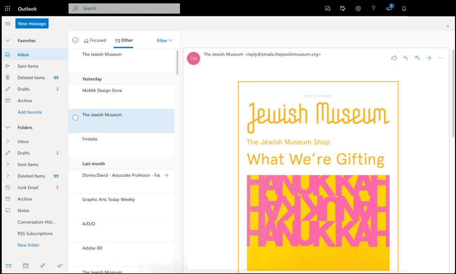Toggle the select all messages circle
This screenshot has width=456, height=274.
point(76,40)
